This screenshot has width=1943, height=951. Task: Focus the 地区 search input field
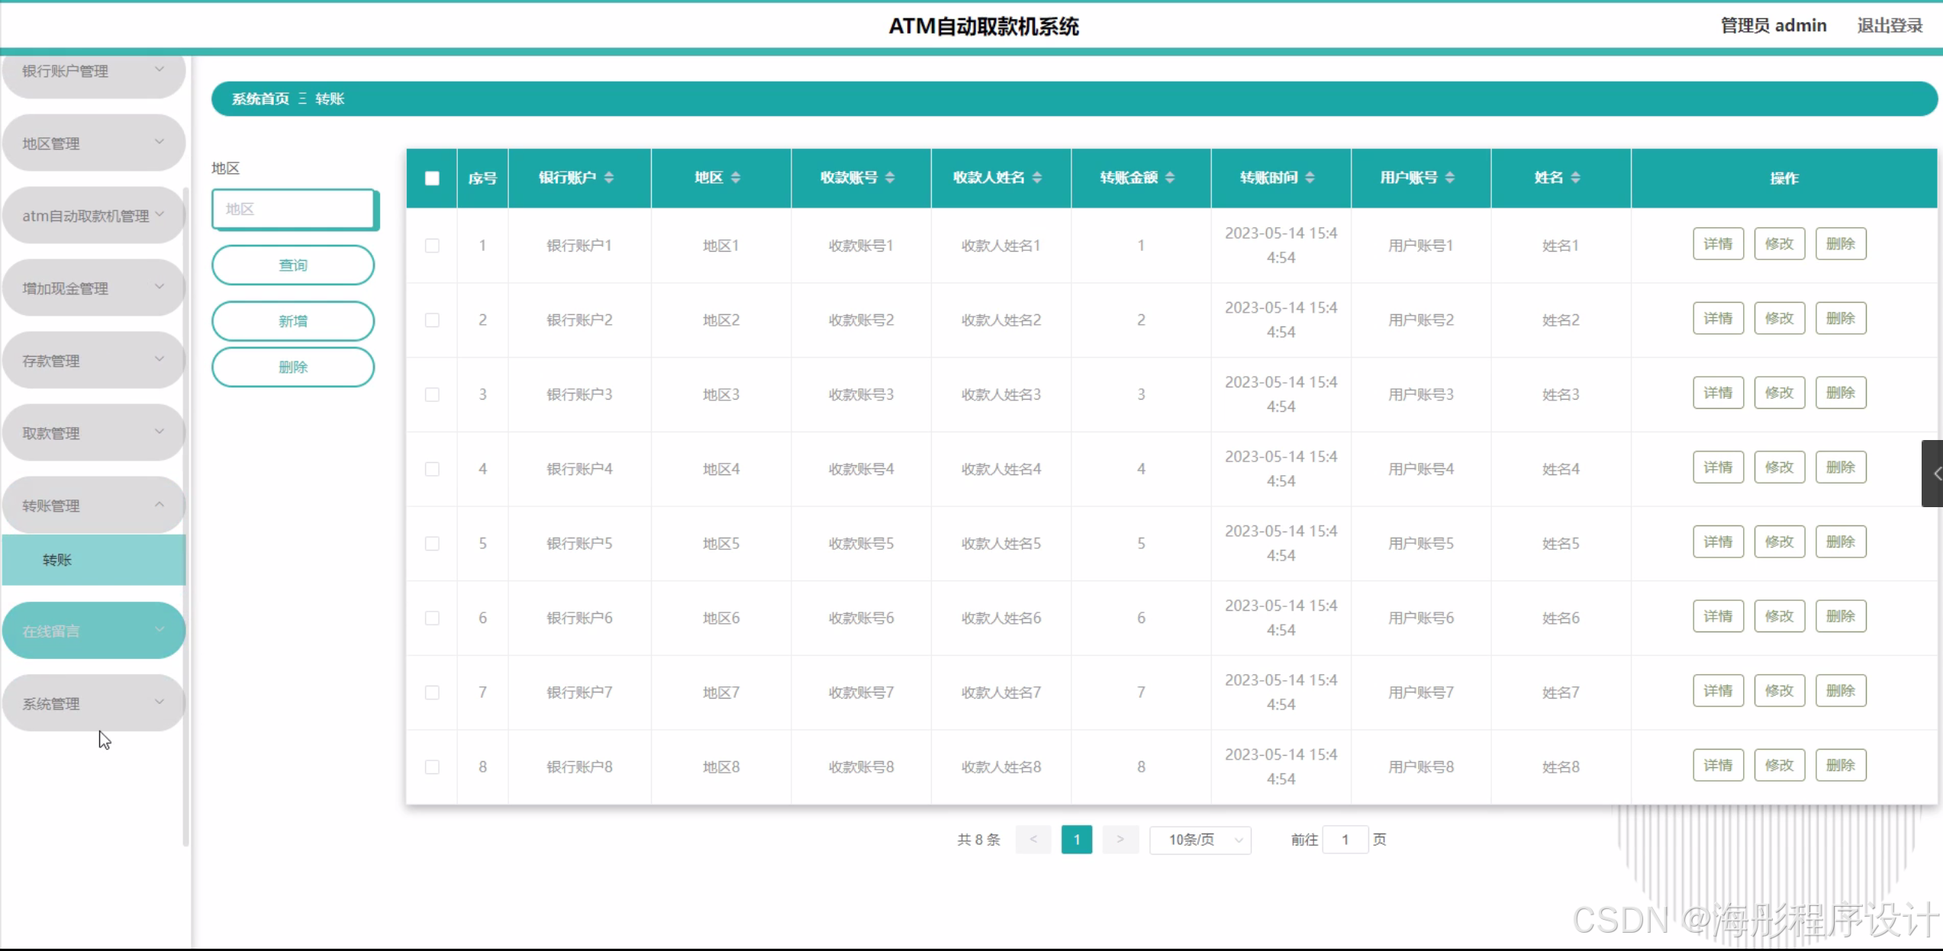[293, 209]
